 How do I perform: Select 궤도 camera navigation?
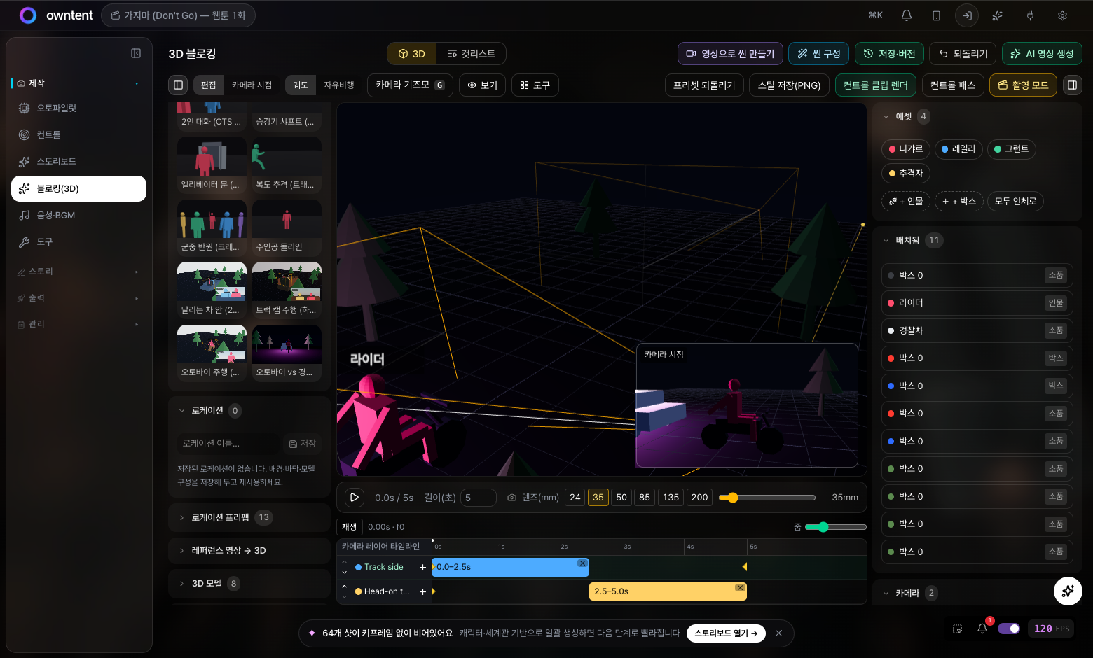point(301,85)
